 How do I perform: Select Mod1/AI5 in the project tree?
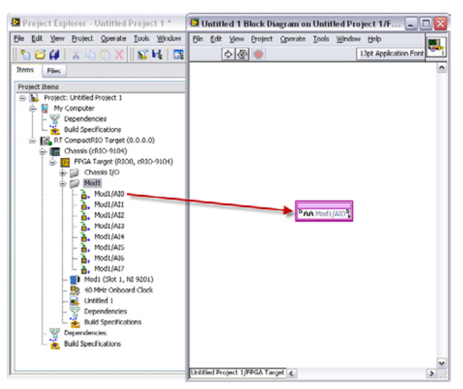(109, 247)
